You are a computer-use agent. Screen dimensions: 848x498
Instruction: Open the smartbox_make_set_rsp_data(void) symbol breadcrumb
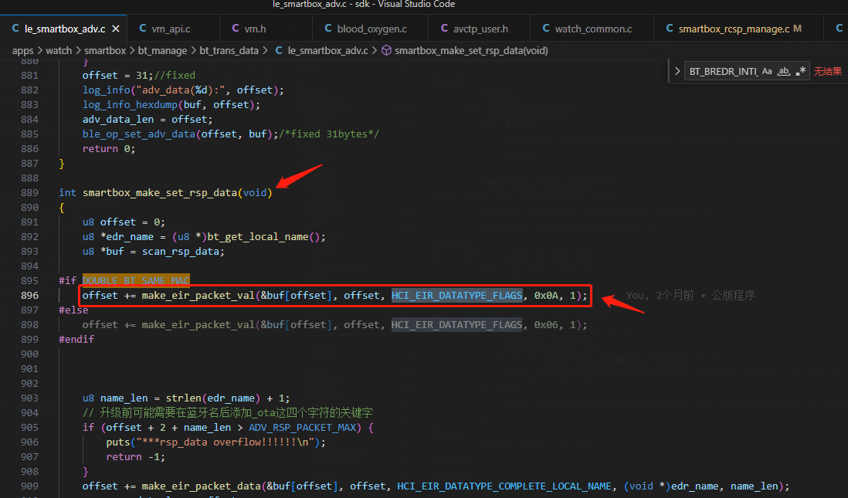(x=471, y=50)
